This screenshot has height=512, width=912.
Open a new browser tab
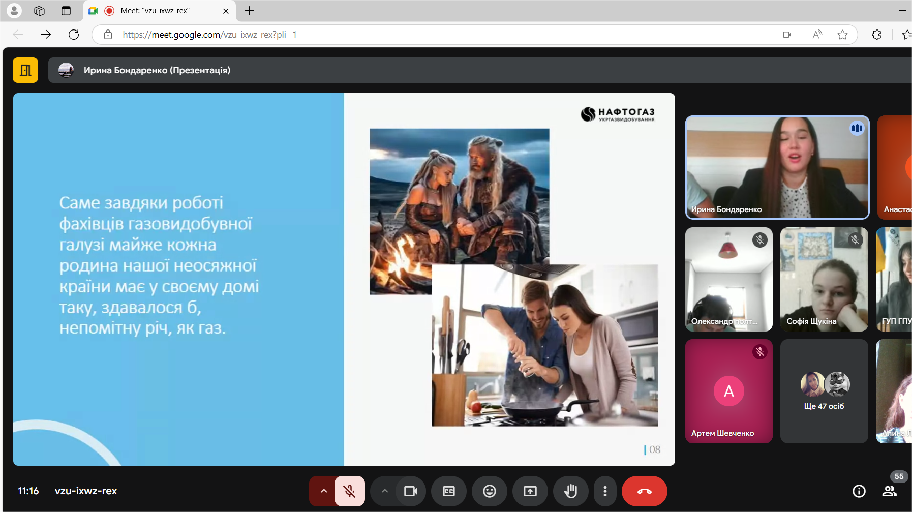pos(249,11)
